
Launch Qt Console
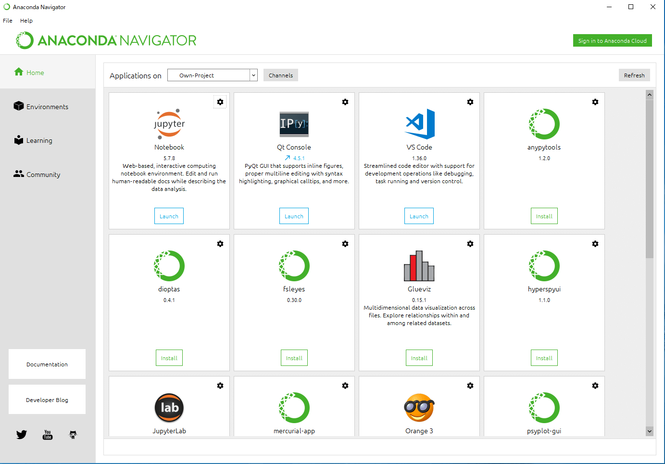[x=294, y=216]
